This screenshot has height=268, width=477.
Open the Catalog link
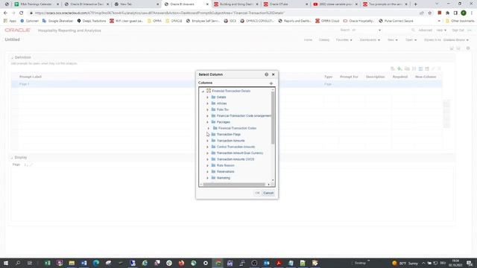click(x=324, y=39)
